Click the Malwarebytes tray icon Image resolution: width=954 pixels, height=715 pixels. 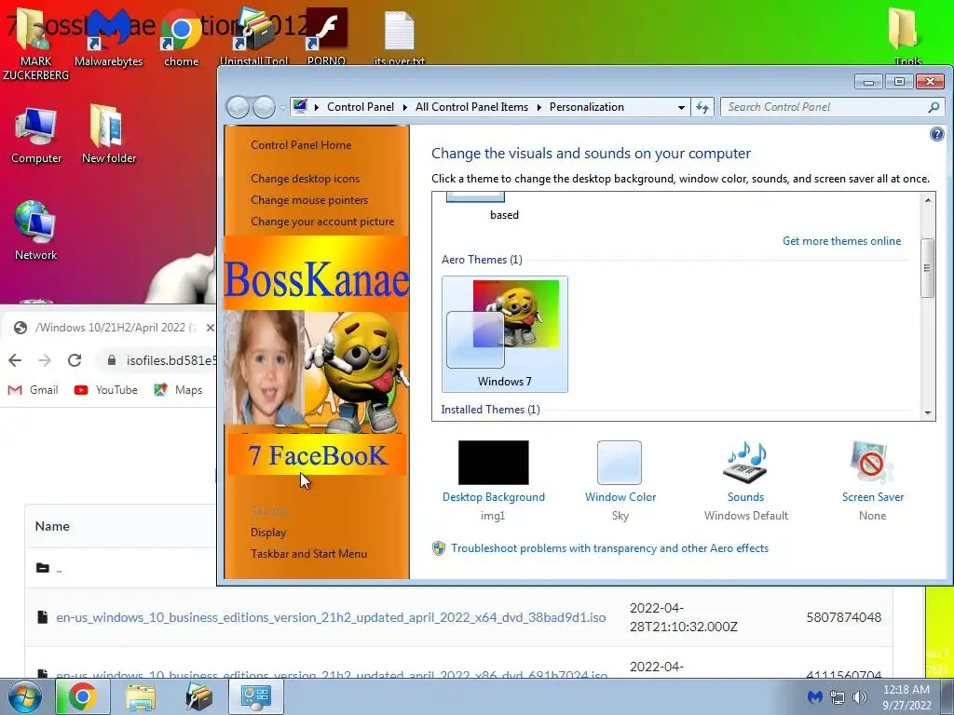[814, 696]
